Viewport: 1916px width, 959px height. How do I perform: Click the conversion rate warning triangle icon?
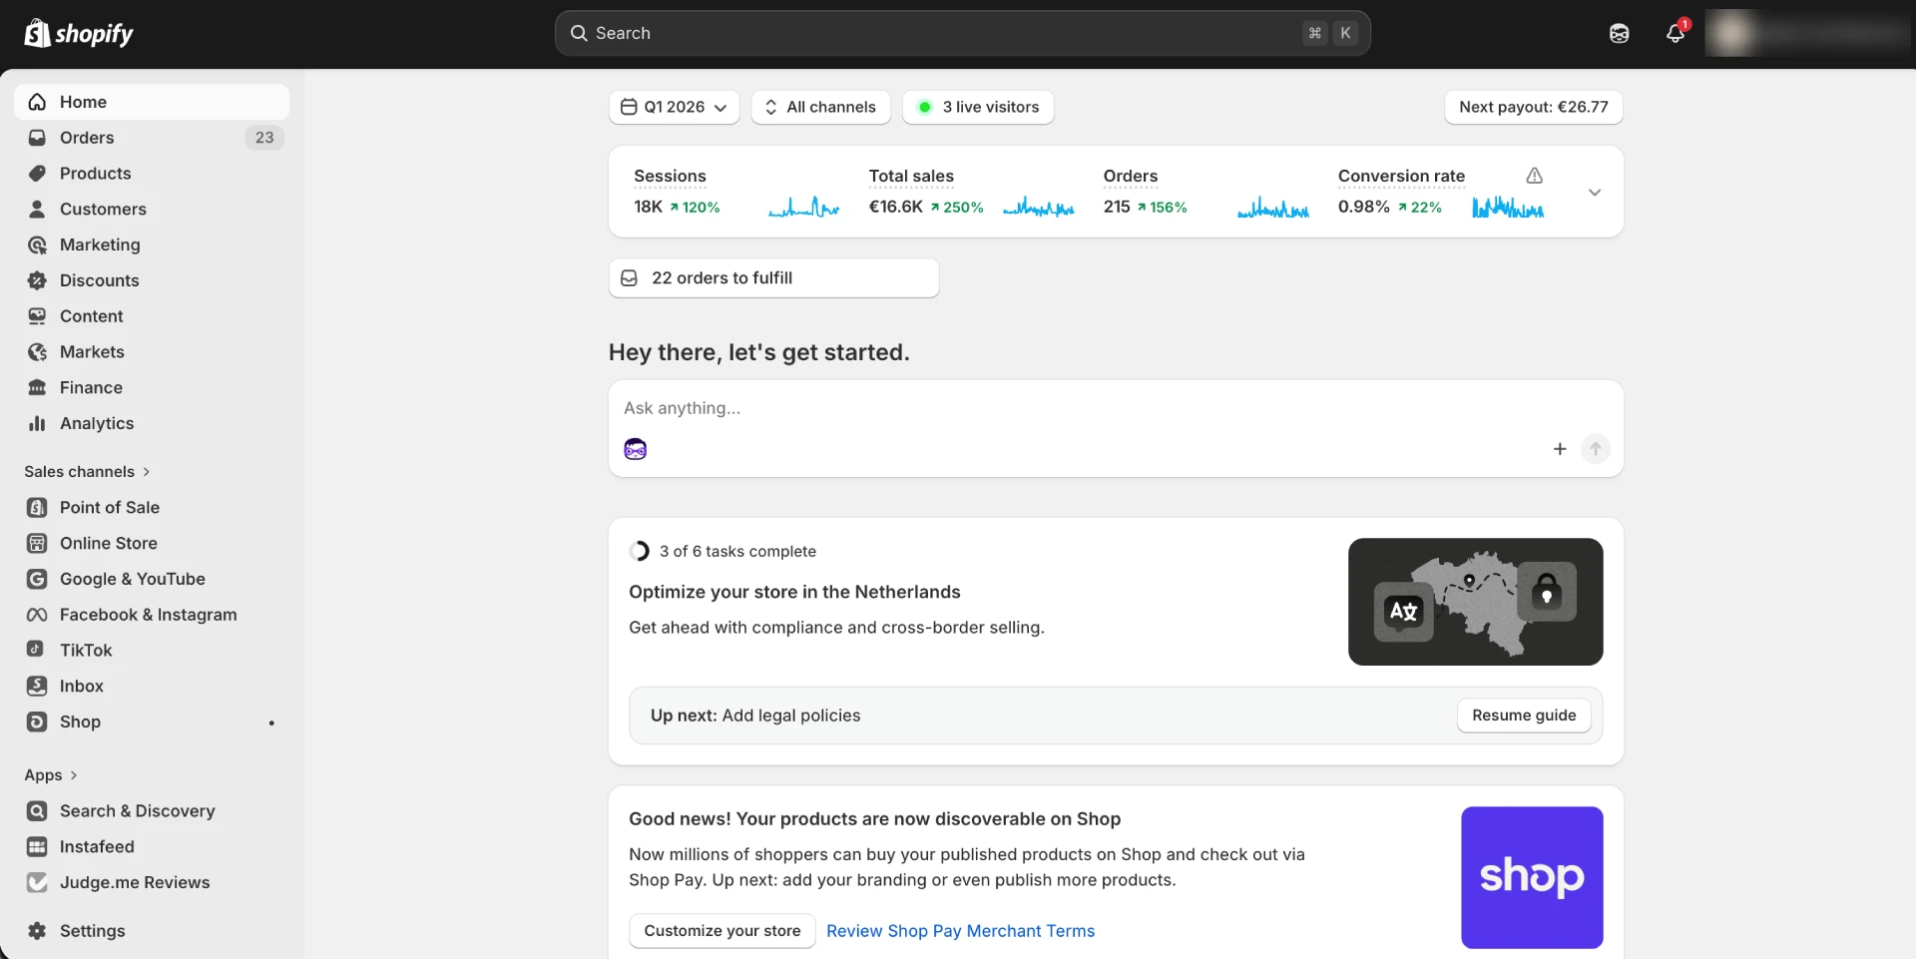click(1535, 176)
